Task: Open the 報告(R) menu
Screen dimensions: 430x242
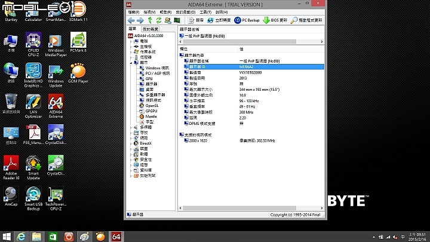Action: 165,12
